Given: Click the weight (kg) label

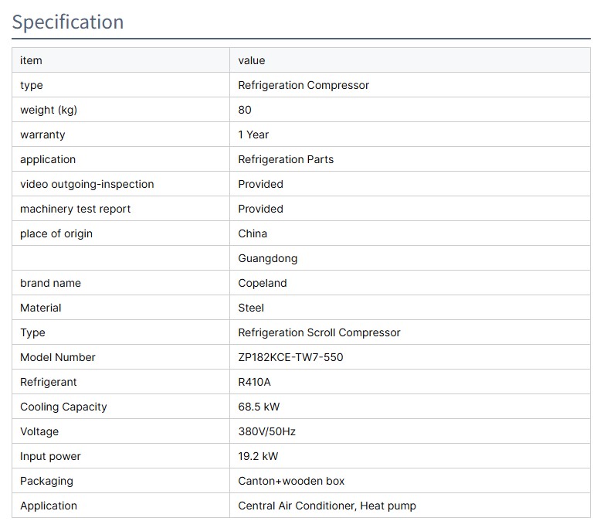Looking at the screenshot, I should (x=49, y=110).
